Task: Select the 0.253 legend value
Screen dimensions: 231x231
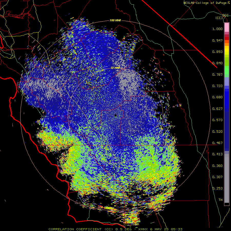Action: (217, 188)
